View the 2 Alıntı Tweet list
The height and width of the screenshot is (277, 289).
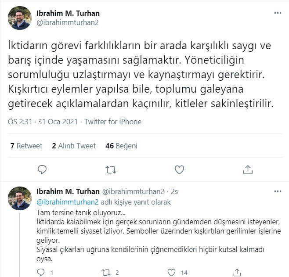click(74, 146)
